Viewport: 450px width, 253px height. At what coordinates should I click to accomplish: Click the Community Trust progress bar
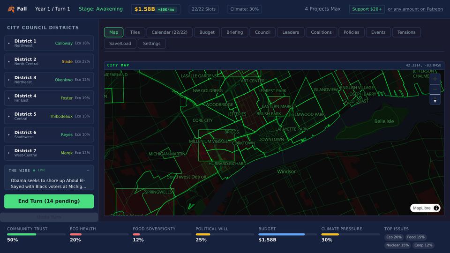pos(36,234)
